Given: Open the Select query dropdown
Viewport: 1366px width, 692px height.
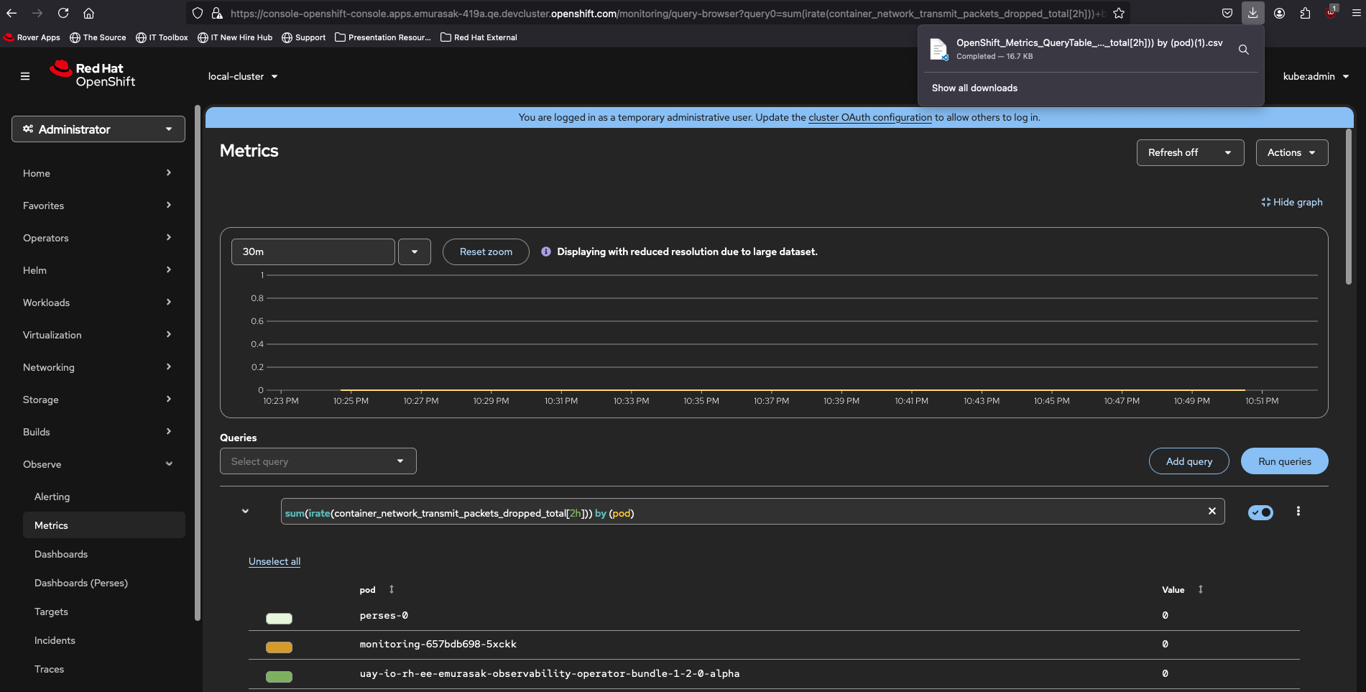Looking at the screenshot, I should 318,461.
